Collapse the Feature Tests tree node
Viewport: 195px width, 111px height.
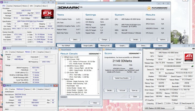(63, 79)
